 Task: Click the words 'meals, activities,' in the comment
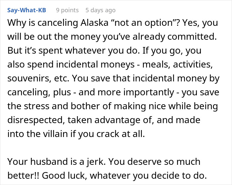click(x=177, y=65)
